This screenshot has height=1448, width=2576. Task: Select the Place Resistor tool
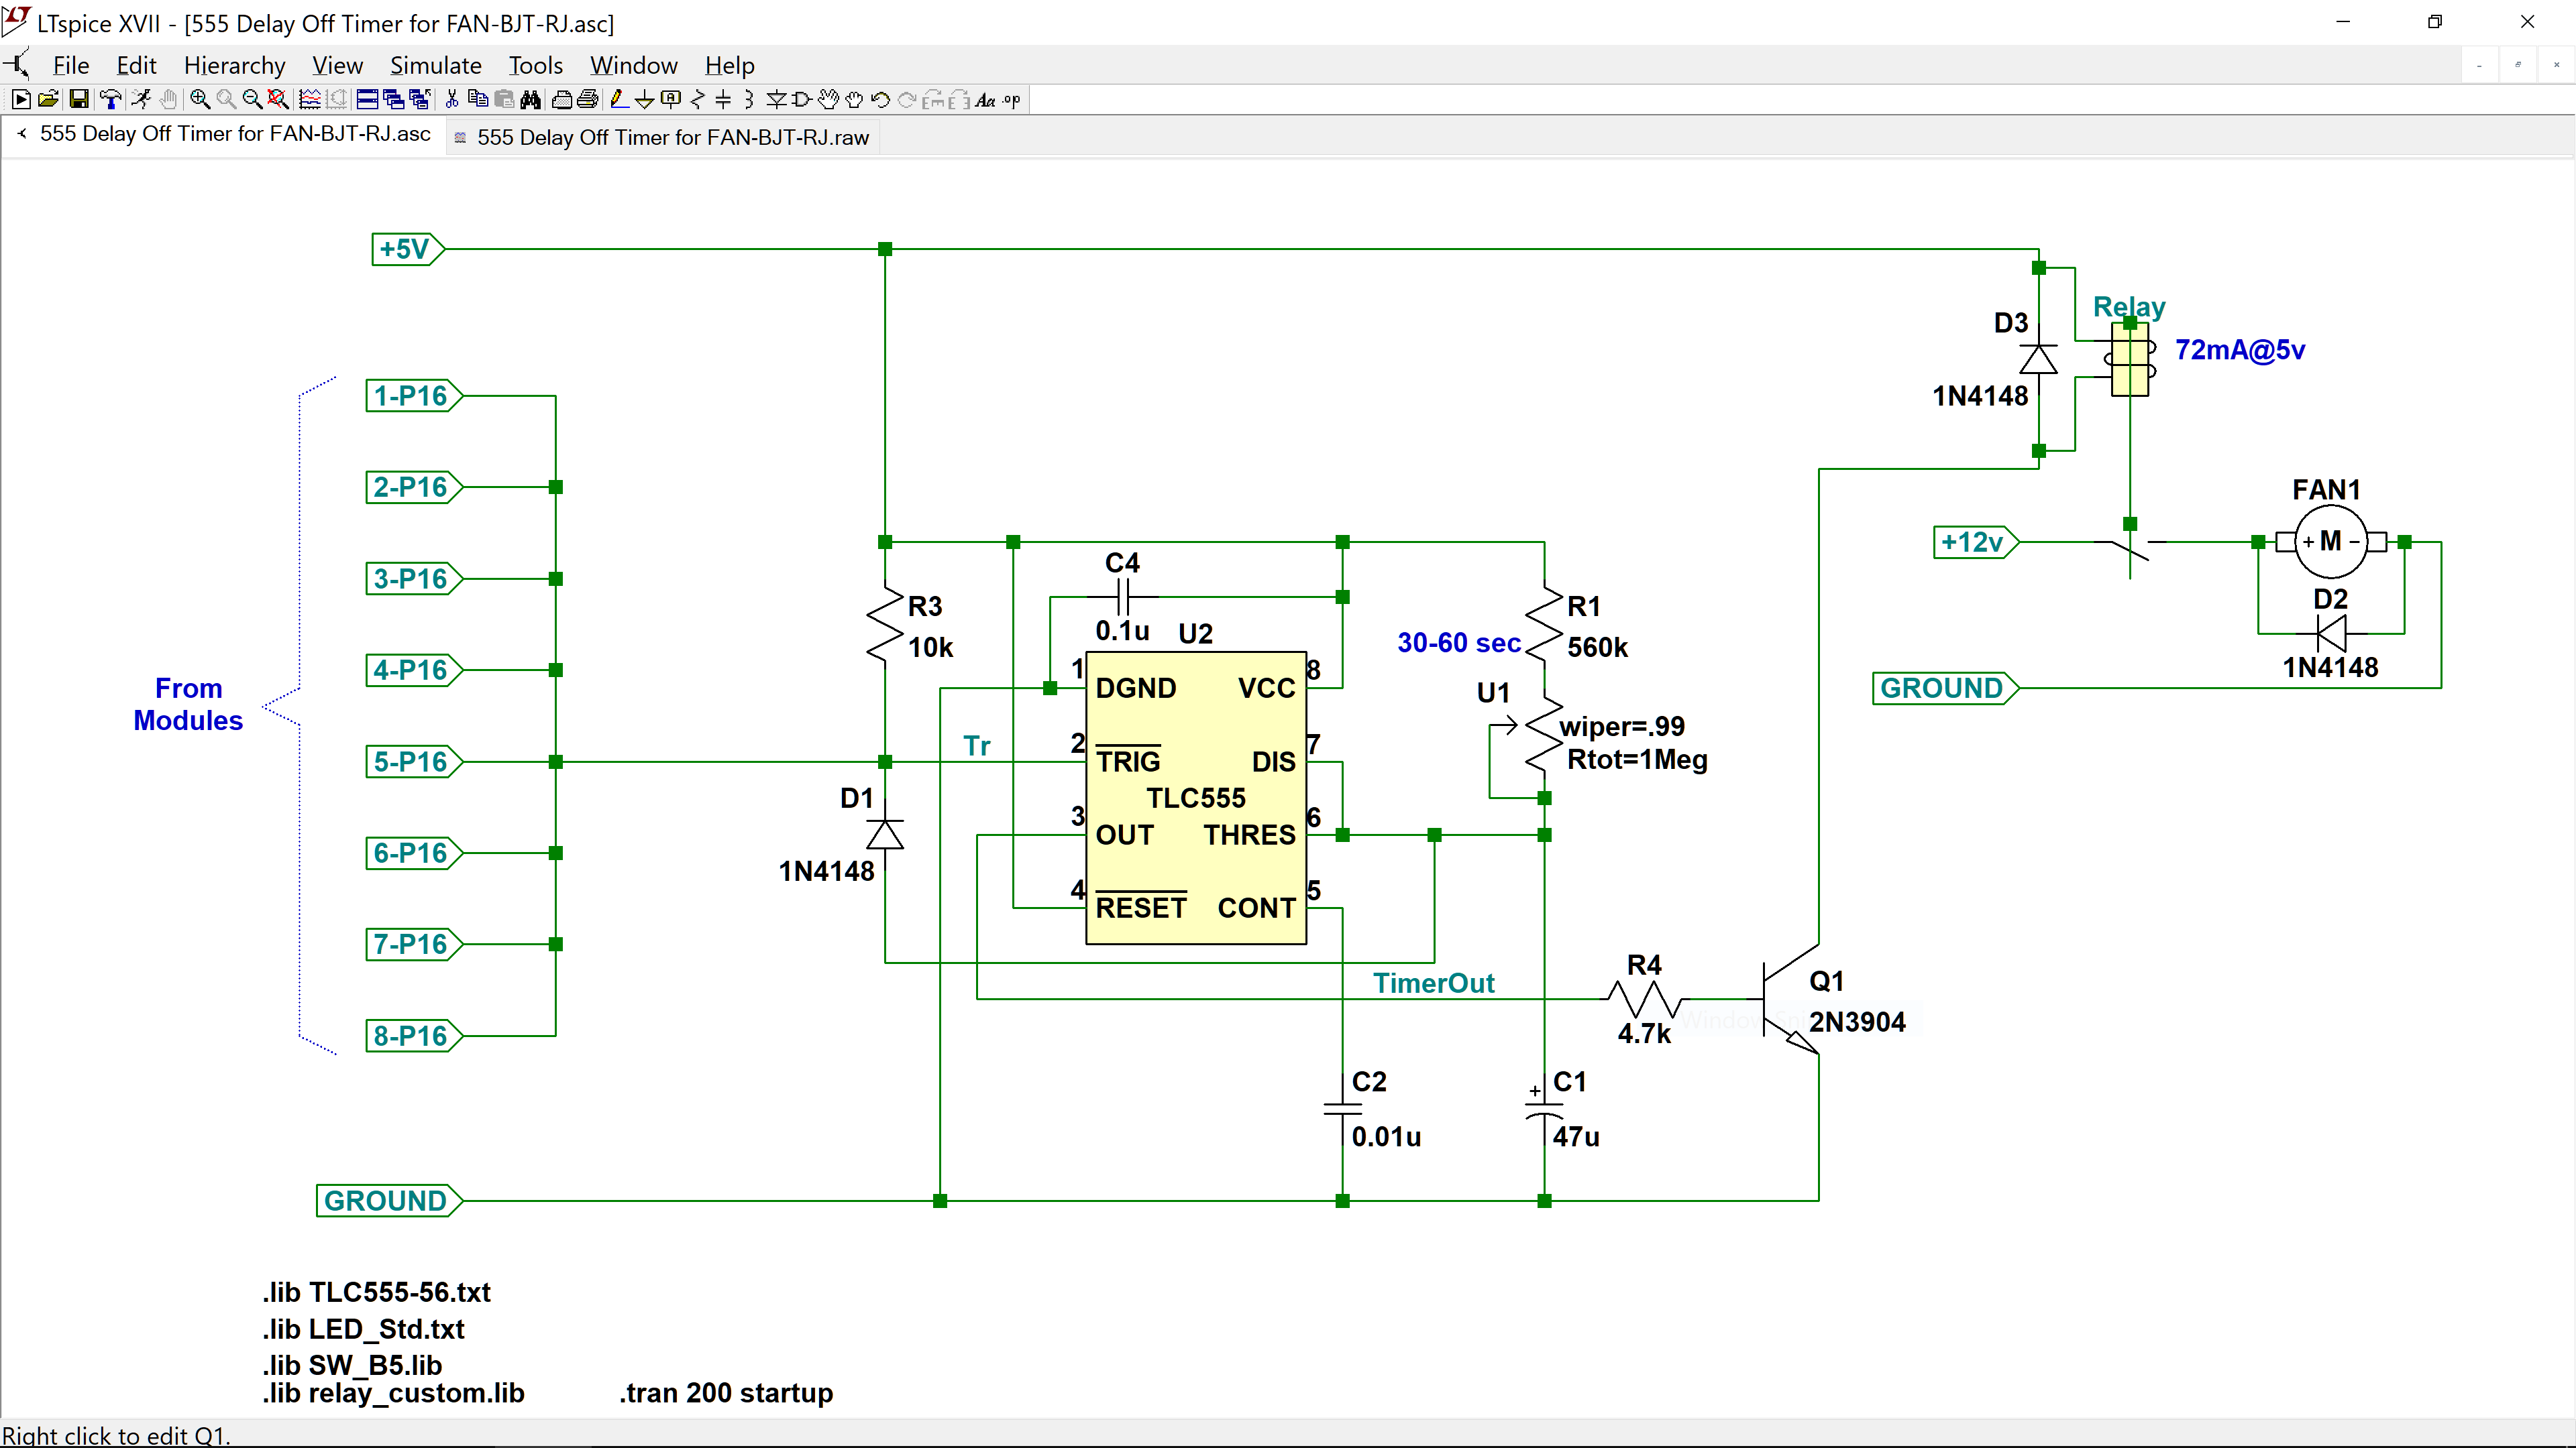point(697,100)
